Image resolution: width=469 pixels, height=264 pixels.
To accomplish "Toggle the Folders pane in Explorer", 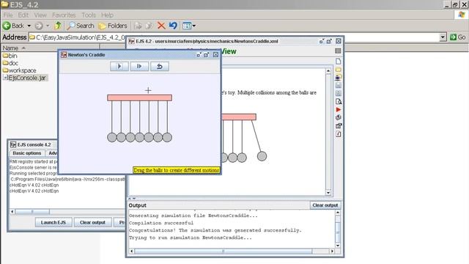I will tap(113, 26).
